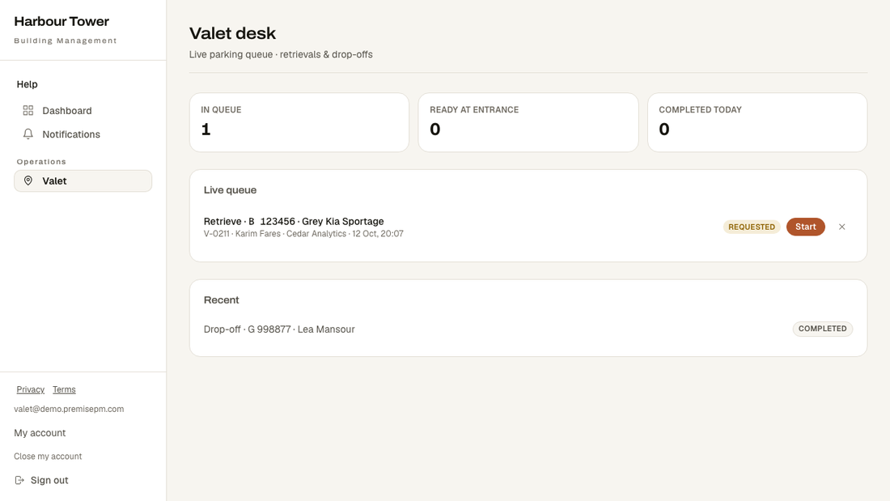
Task: Go to My account
Action: coord(40,433)
